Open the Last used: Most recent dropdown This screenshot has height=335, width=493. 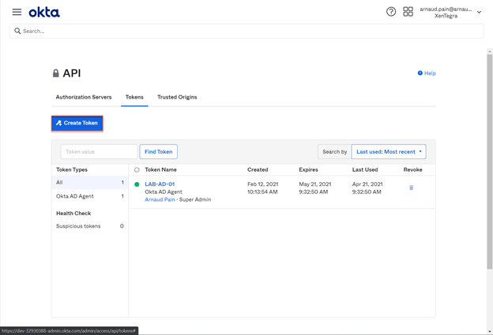coord(389,151)
